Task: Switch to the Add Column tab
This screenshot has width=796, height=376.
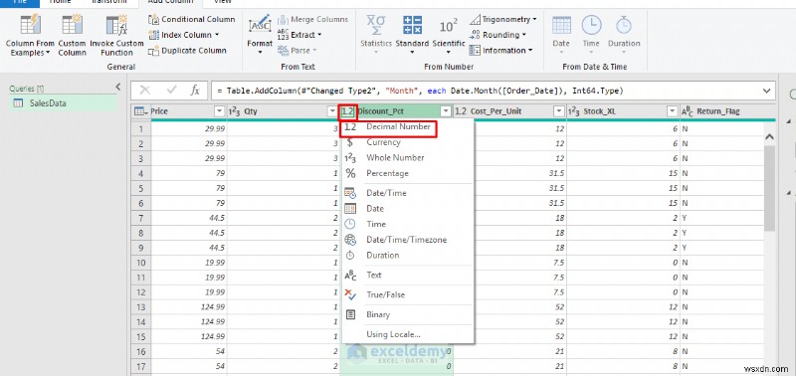Action: click(170, 3)
